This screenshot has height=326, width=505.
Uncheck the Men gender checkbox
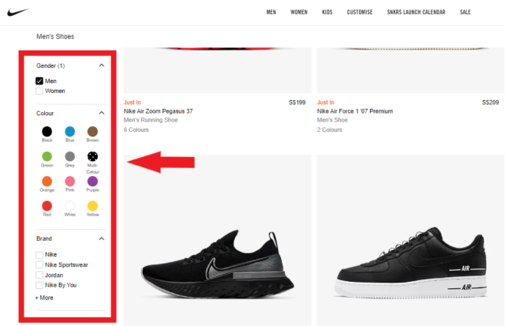pos(39,81)
